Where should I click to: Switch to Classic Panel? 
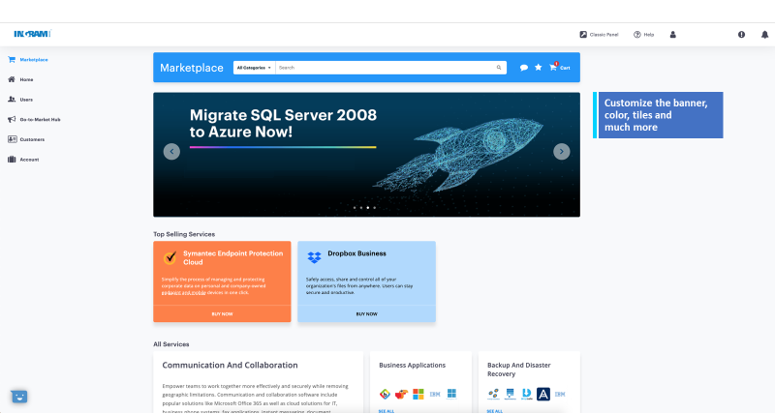[599, 34]
